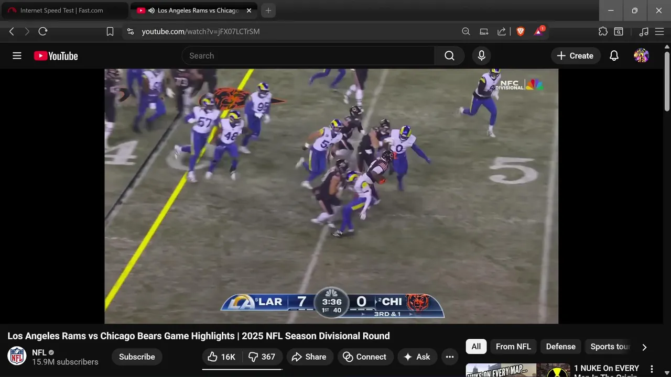The height and width of the screenshot is (377, 671).
Task: Go back with browser back arrow
Action: click(x=12, y=31)
